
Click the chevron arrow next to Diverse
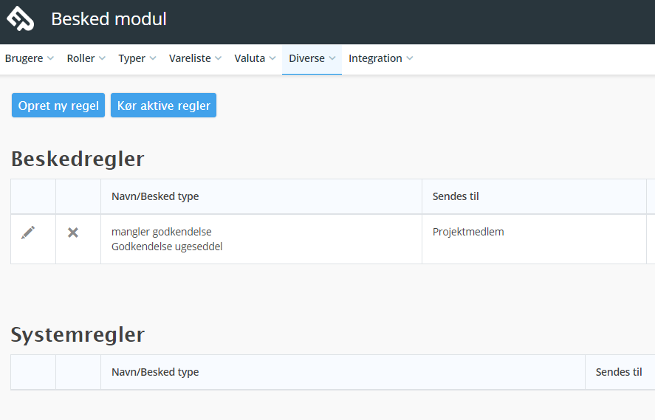coord(332,58)
